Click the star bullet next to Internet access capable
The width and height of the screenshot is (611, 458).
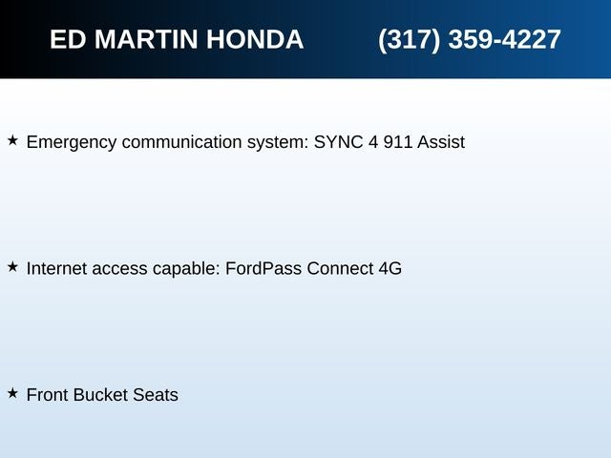tap(12, 267)
